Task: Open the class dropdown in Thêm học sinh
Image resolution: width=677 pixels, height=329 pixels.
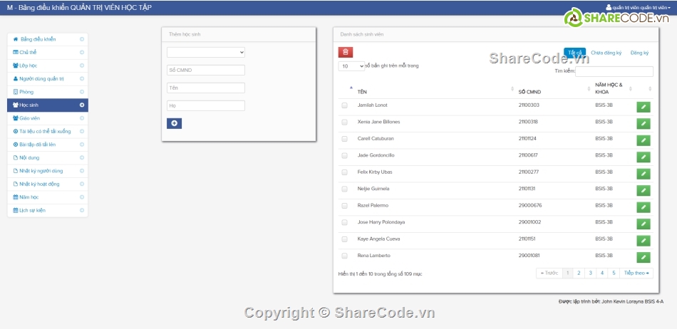Action: point(206,52)
